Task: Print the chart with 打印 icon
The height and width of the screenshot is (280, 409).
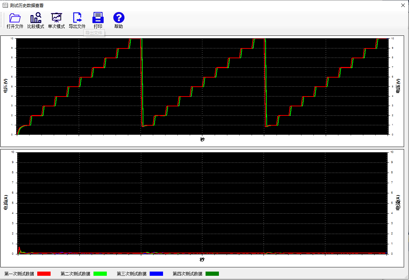Action: (98, 18)
